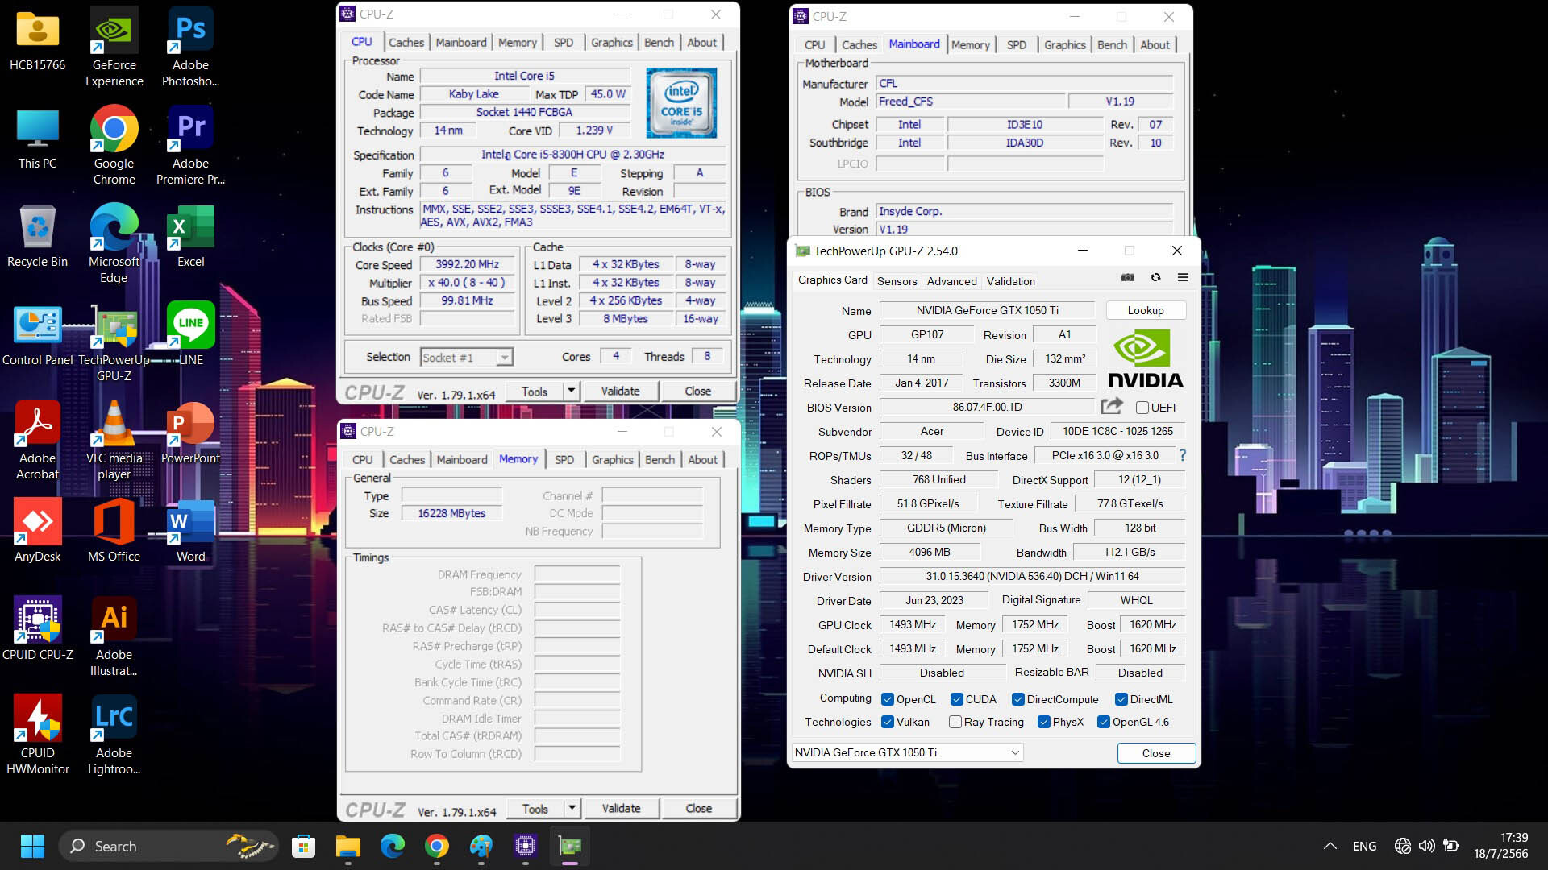This screenshot has width=1548, height=870.
Task: Open VLC media player desktop shortcut
Action: pyautogui.click(x=114, y=440)
